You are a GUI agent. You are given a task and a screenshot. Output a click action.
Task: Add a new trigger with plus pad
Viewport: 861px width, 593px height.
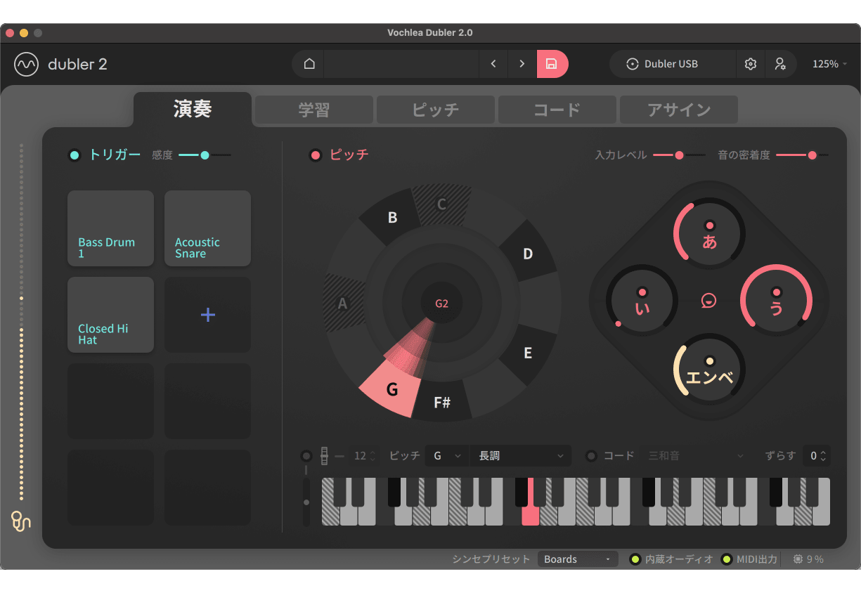pyautogui.click(x=207, y=315)
